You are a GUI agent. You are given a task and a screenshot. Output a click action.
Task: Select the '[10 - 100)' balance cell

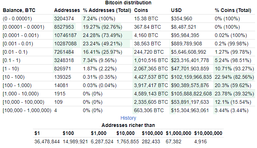[14, 77]
